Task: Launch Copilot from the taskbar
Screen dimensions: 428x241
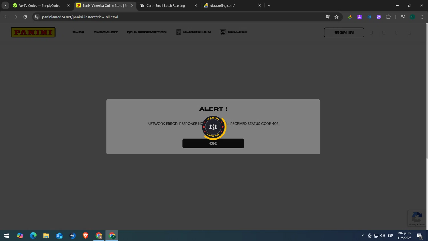Action: tap(20, 236)
